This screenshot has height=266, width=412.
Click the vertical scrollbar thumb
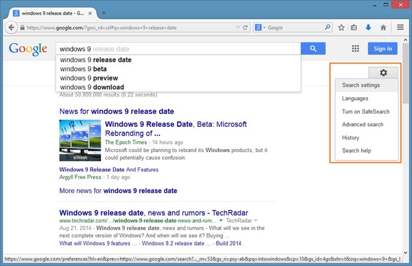[x=406, y=73]
